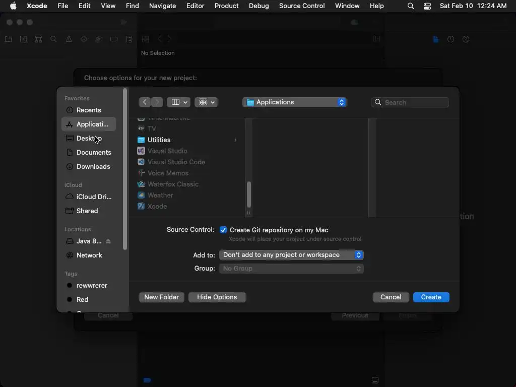Toggle Create Git repository on my Mac
516x387 pixels.
223,230
